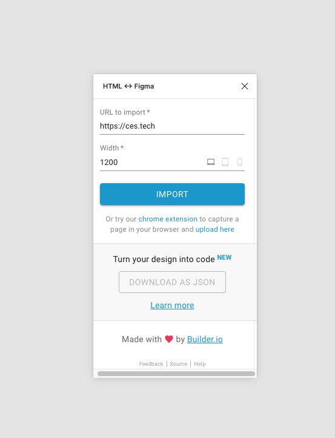Select the laptop width preset icon
This screenshot has height=438, width=335.
tap(211, 162)
